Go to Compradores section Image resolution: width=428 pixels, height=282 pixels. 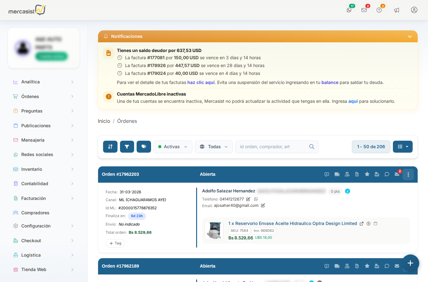(x=44, y=213)
